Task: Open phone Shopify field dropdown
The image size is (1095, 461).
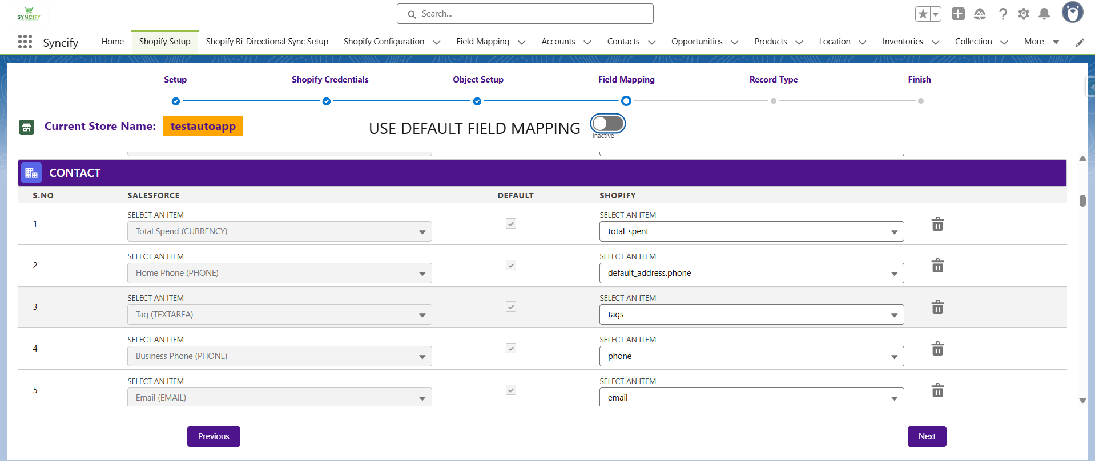Action: tap(752, 356)
